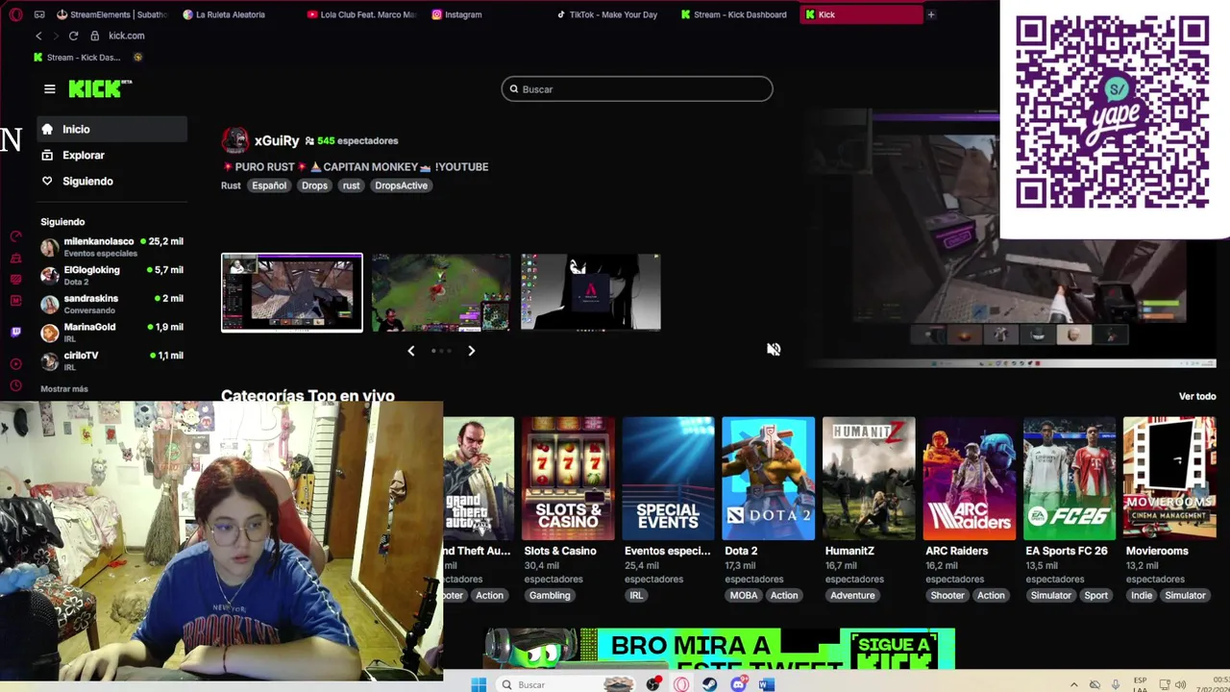Screen dimensions: 1230x692
Task: Reload the kick.com page
Action: click(73, 36)
